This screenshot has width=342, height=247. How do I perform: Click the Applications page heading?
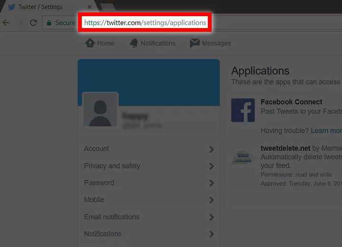260,71
